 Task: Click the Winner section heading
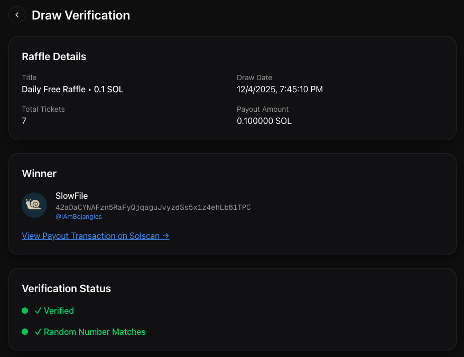coord(39,173)
